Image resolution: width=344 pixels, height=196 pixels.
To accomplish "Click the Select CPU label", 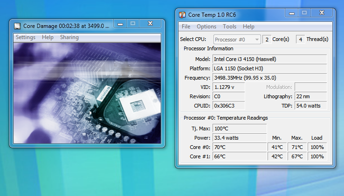I will (x=193, y=39).
